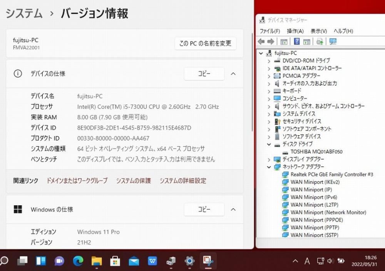Show hidden icons in the system tray
Screen dimensions: 385x271
click(295, 261)
